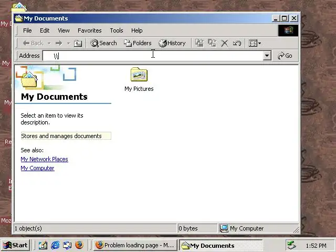Minimize the My Documents window
Image resolution: width=336 pixels, height=252 pixels.
(x=276, y=18)
